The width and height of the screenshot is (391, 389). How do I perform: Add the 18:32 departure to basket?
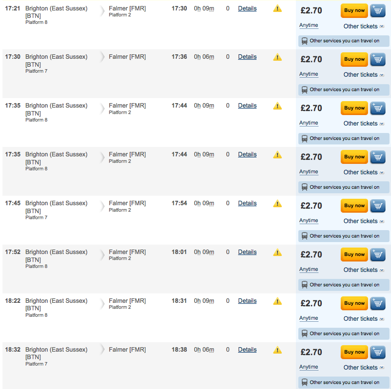(x=378, y=352)
